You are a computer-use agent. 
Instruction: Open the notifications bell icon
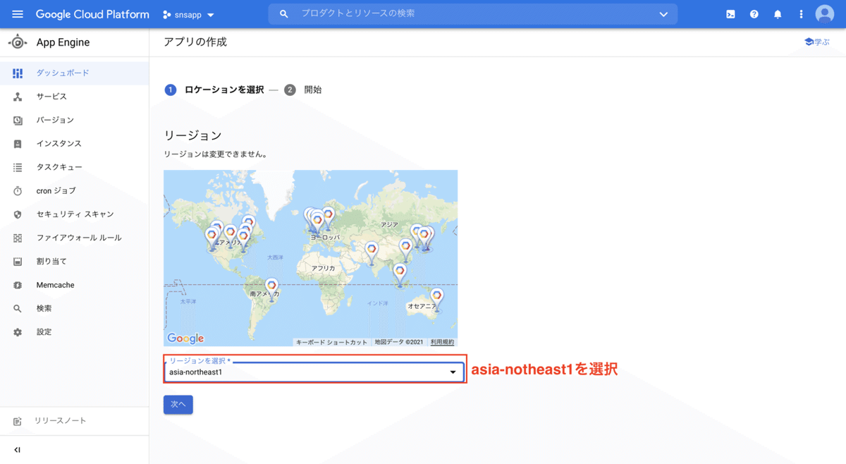pyautogui.click(x=778, y=14)
